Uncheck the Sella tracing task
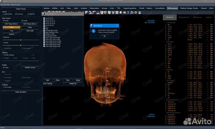The width and height of the screenshot is (215, 129). [x=44, y=29]
